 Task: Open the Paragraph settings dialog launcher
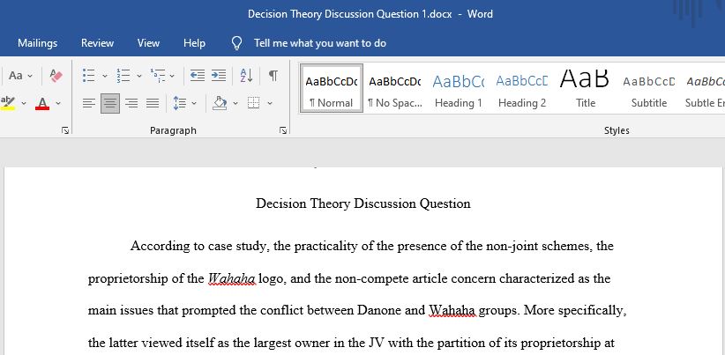(283, 131)
